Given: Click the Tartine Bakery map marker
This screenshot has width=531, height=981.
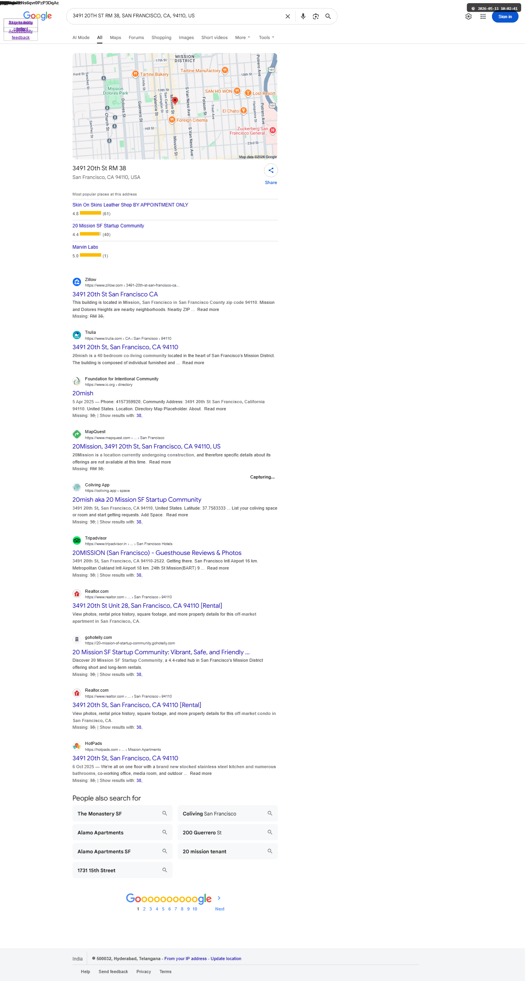Looking at the screenshot, I should tap(135, 74).
